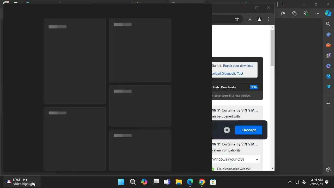Screen dimensions: 334x188
Task: Open the network icon in the tray
Action: click(297, 182)
